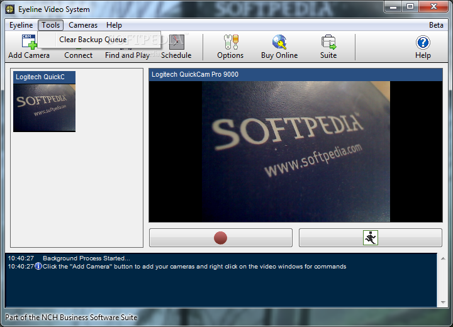Click the motion detection running man button

tap(371, 238)
